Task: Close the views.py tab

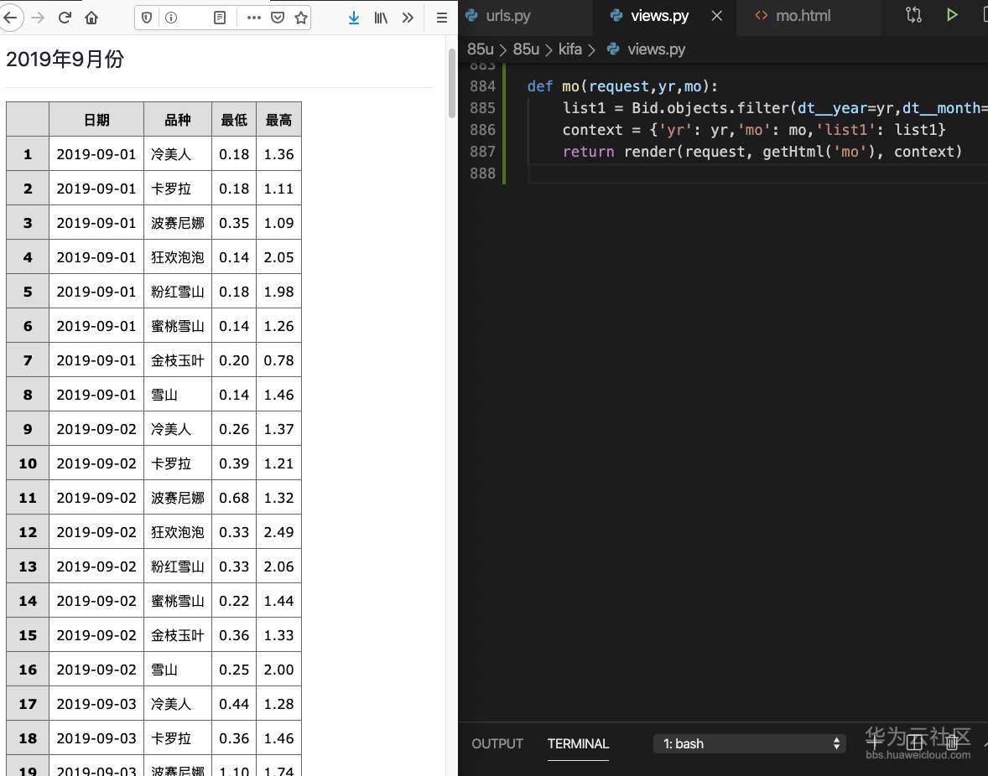Action: (x=716, y=16)
